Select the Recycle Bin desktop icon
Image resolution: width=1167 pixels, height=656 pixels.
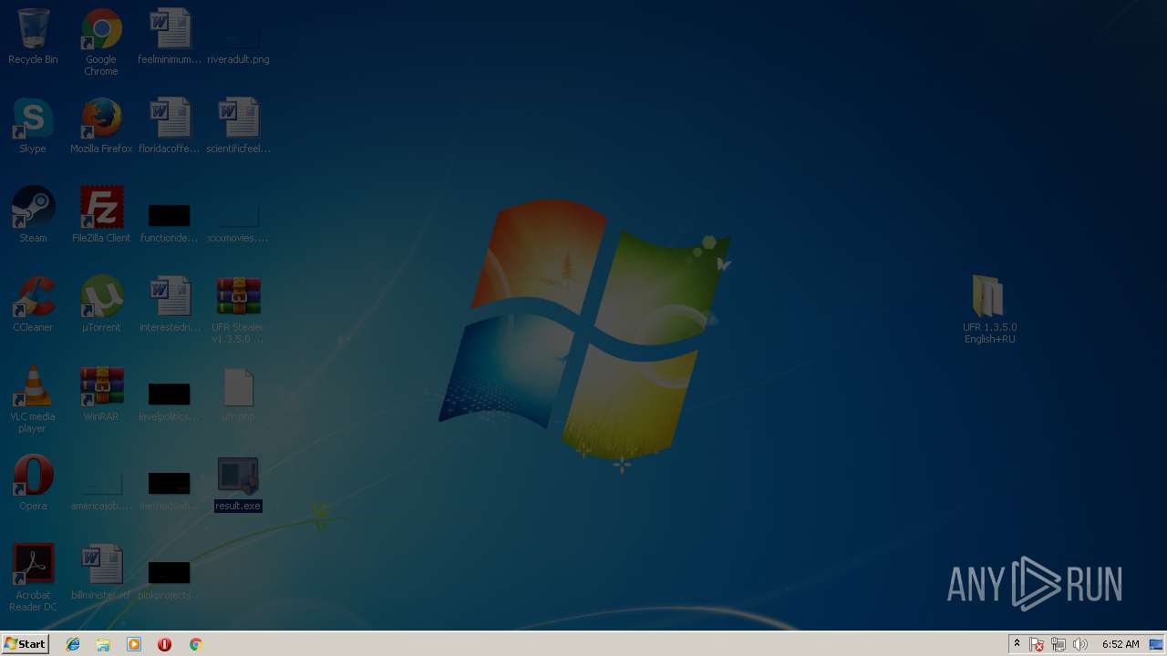(33, 36)
